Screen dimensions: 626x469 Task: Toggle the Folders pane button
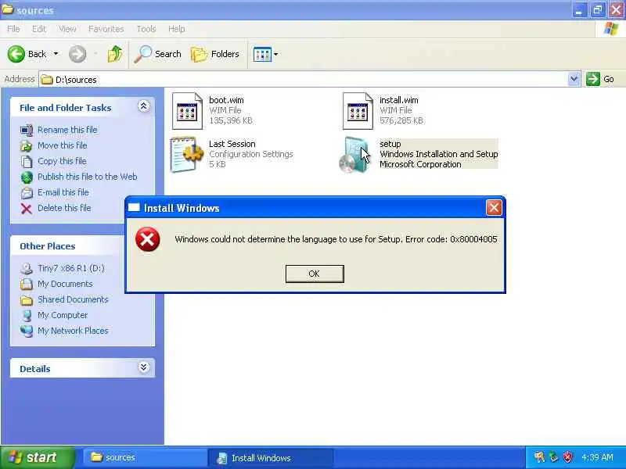pos(215,54)
